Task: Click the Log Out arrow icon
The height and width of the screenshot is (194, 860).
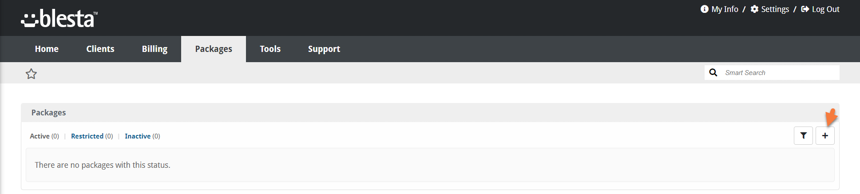Action: tap(805, 9)
